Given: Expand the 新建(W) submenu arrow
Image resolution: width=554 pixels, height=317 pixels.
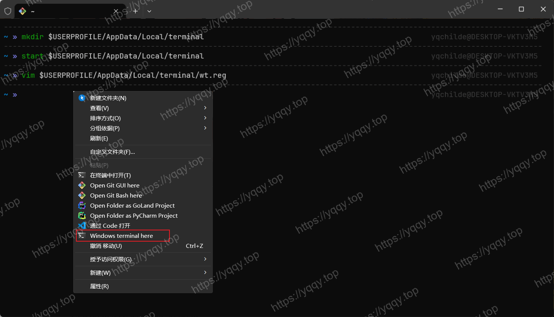Looking at the screenshot, I should 205,273.
